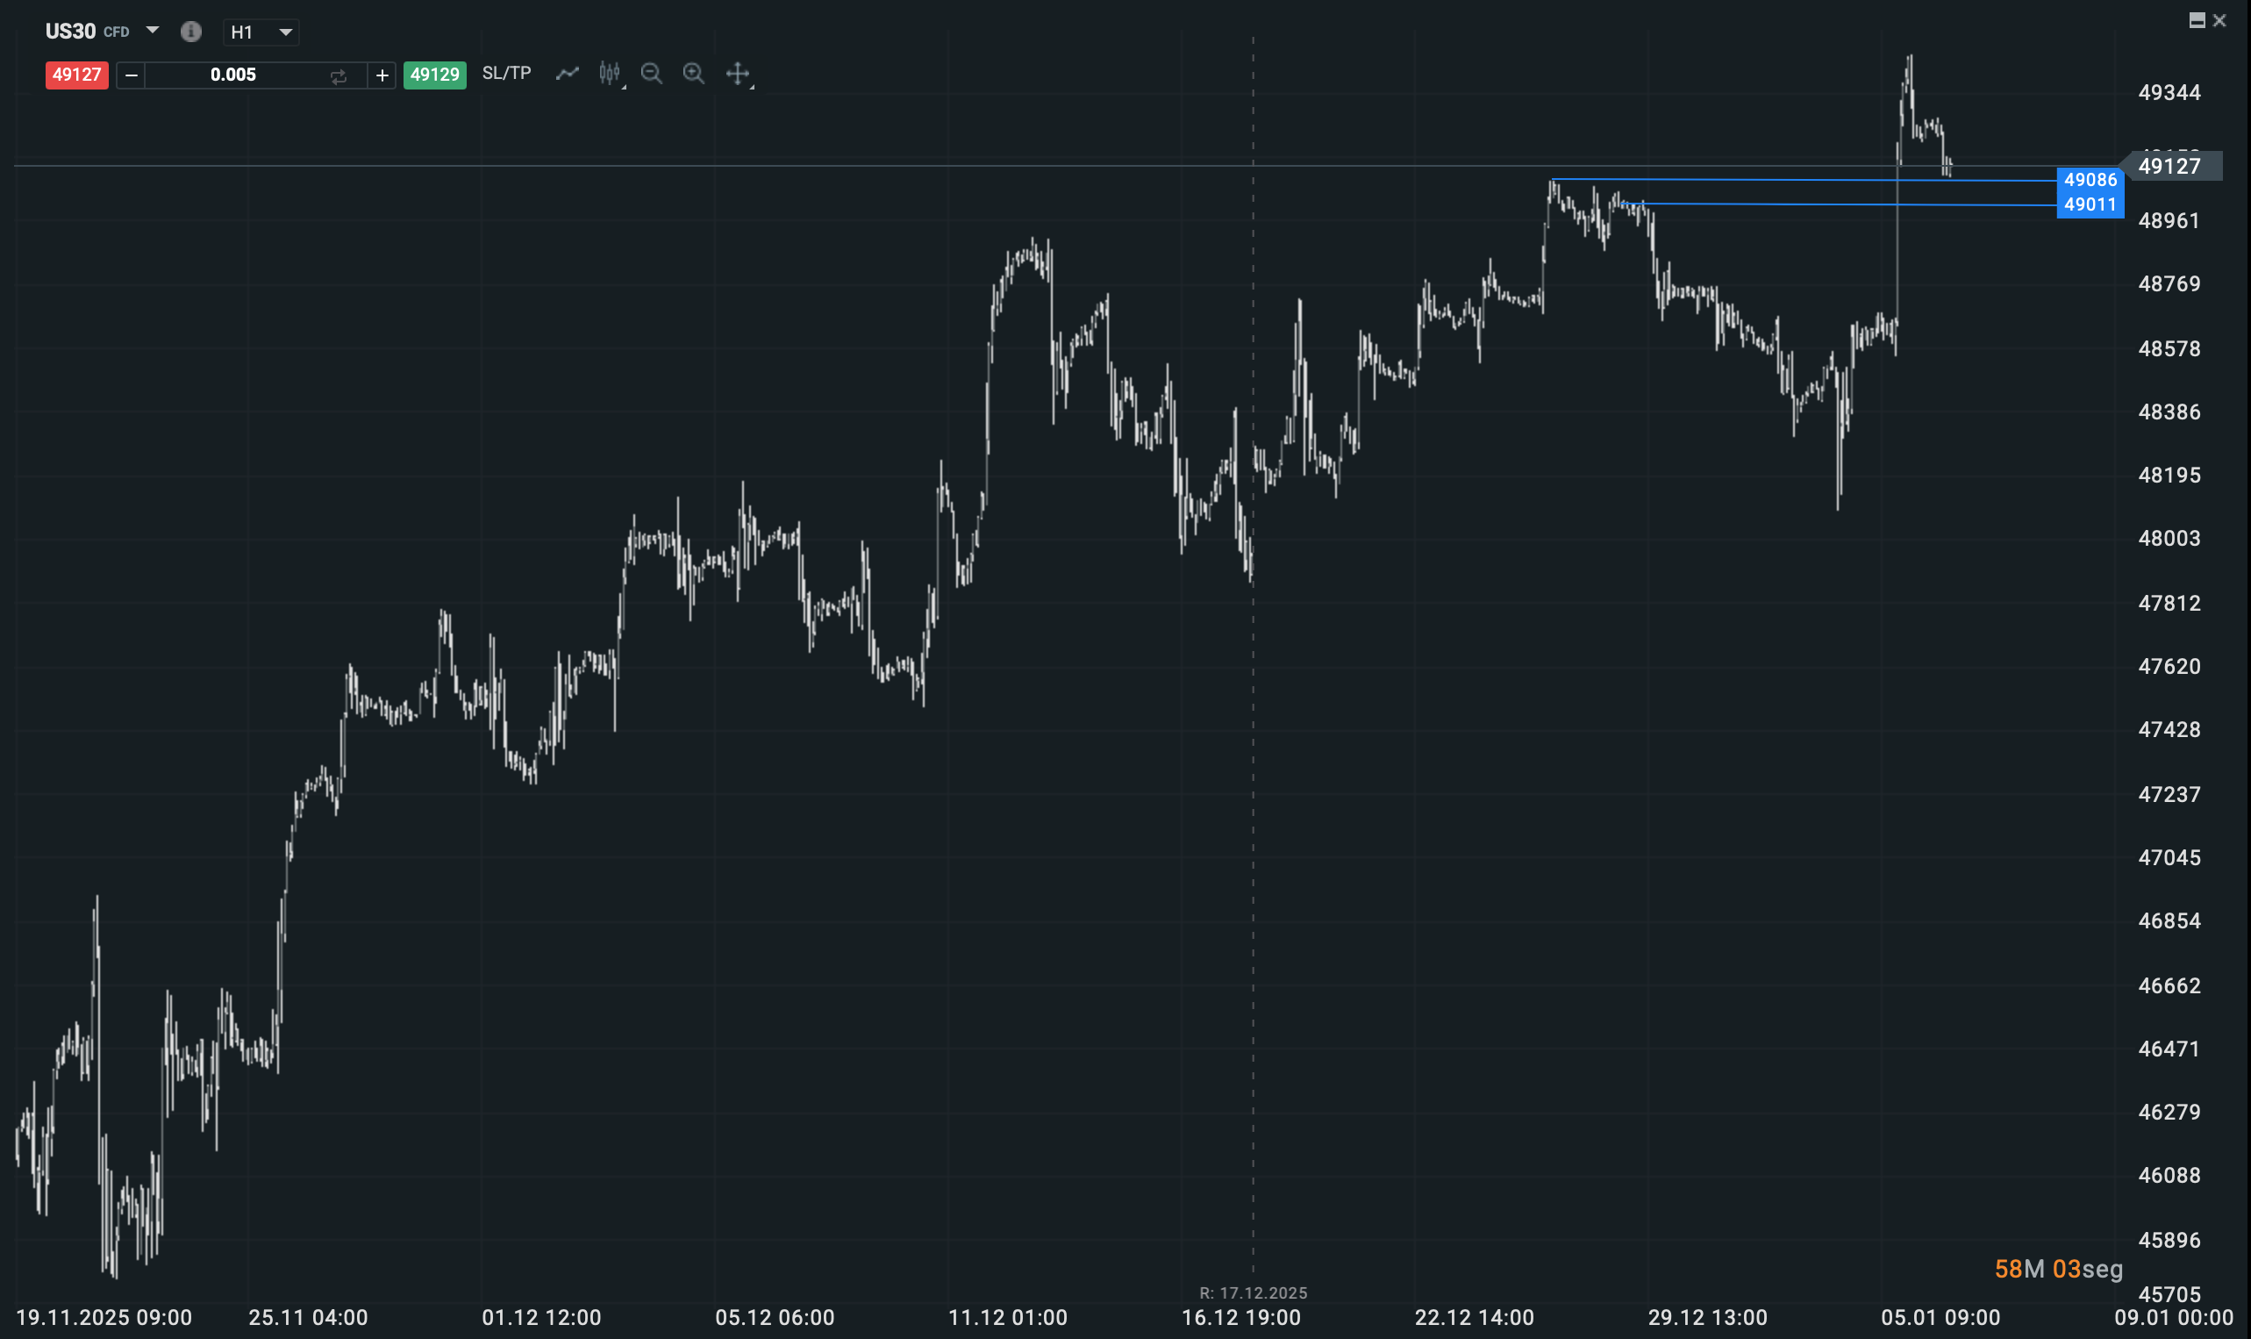Image resolution: width=2251 pixels, height=1339 pixels.
Task: Select the blue 49011 price line label
Action: pos(2090,204)
